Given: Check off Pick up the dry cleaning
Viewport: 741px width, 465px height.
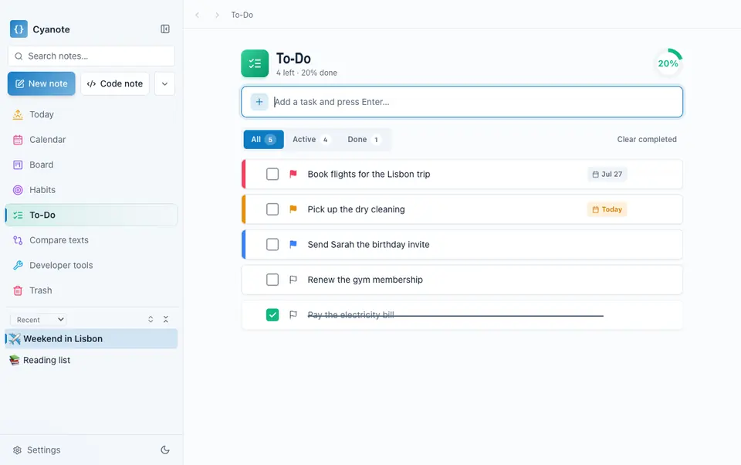Looking at the screenshot, I should point(272,209).
